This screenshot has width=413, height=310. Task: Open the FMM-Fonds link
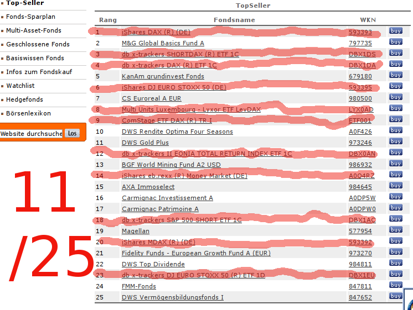point(139,286)
